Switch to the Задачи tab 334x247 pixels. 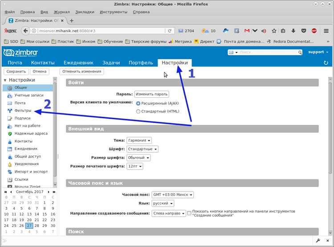pos(111,63)
